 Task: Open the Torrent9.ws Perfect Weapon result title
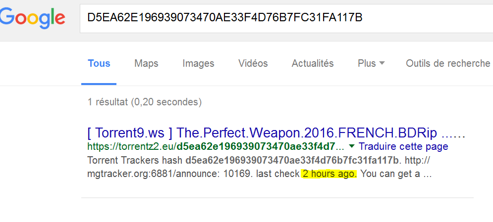click(x=276, y=133)
